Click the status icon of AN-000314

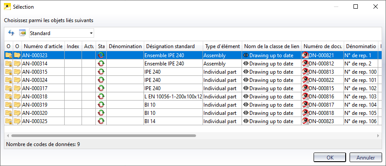click(x=101, y=63)
